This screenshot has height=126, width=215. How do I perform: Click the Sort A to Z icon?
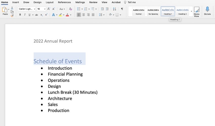click(x=115, y=9)
